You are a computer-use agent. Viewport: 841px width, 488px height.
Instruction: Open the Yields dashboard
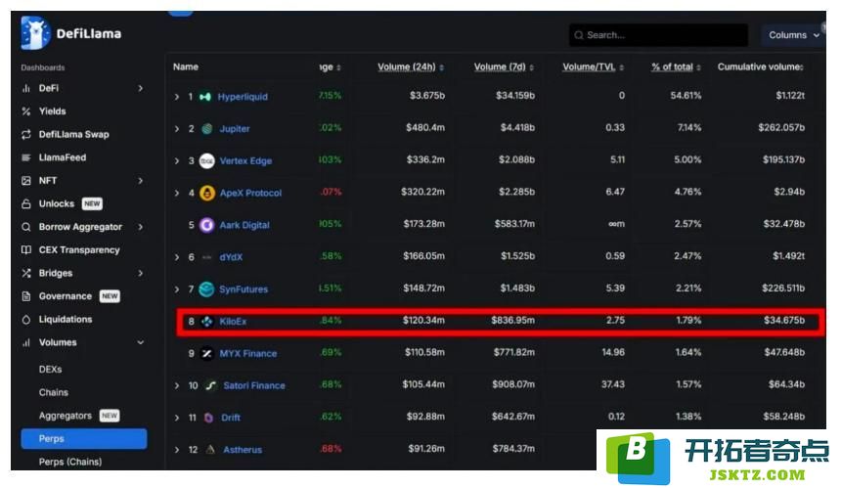pos(53,111)
